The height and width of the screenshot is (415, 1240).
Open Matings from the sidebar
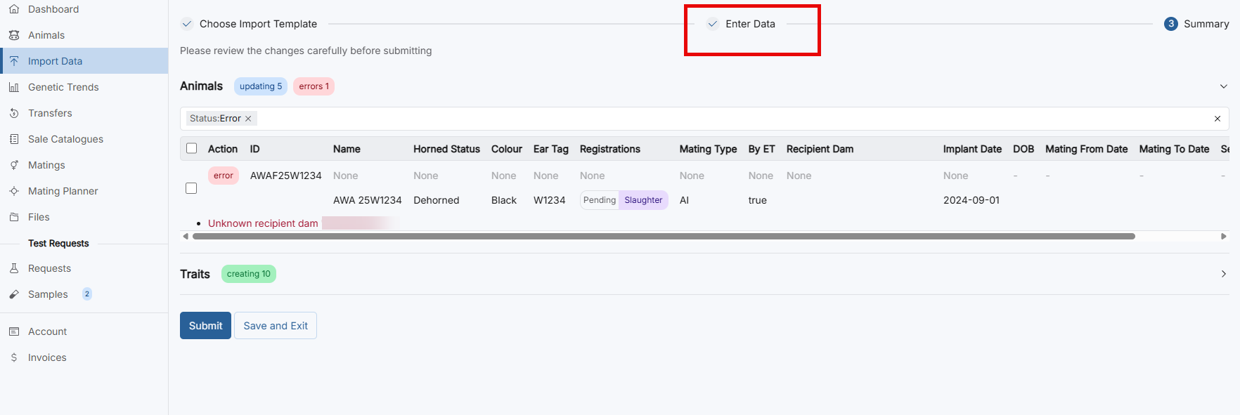coord(46,165)
